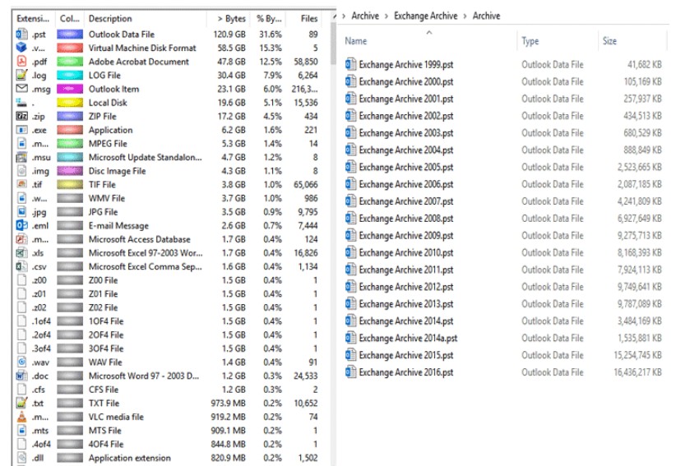
Task: Select the ZIP File description row
Action: pos(103,116)
